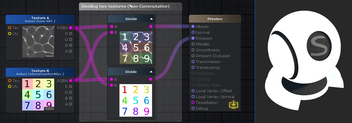Click the yellow UV port on Texture B
Viewport: 352px width, 123px height.
coord(10,86)
